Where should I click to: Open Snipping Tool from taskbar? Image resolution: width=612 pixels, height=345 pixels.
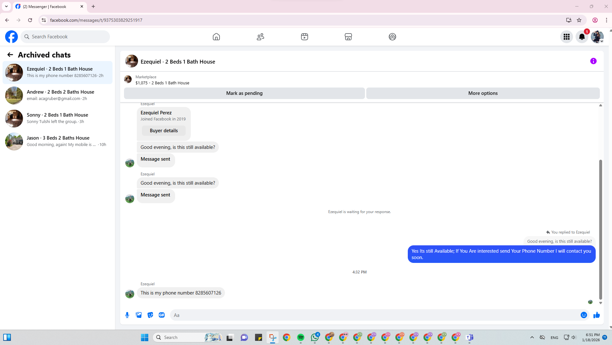273,337
